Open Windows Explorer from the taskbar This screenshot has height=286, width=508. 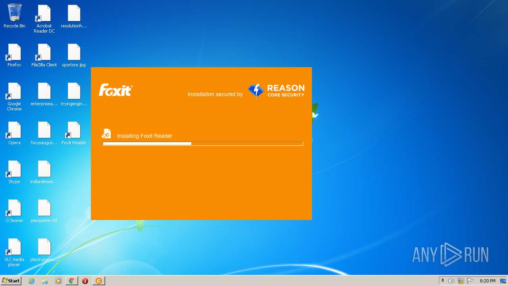45,281
